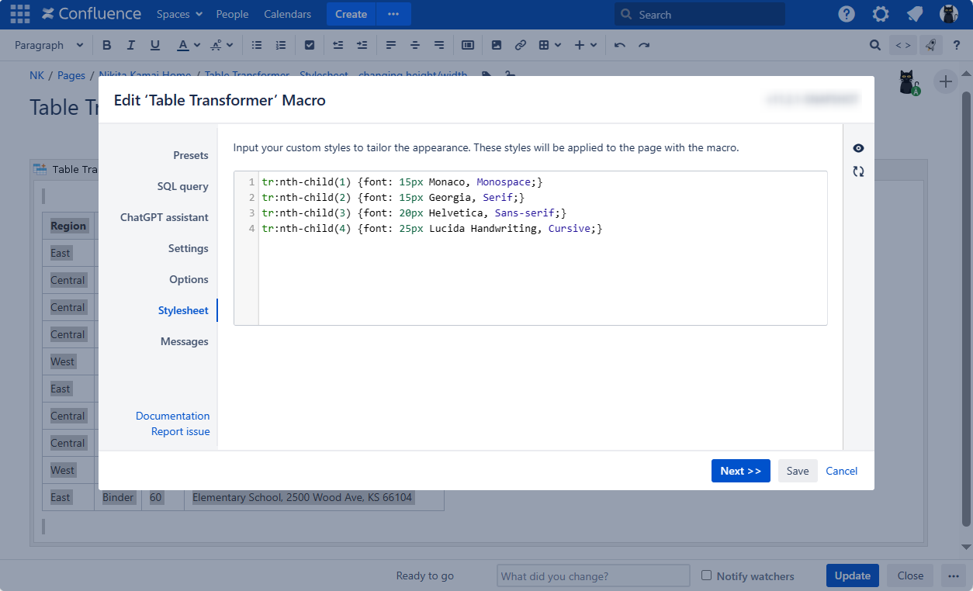Align text left

(x=391, y=45)
